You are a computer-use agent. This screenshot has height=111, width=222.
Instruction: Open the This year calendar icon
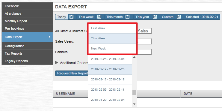(155, 17)
